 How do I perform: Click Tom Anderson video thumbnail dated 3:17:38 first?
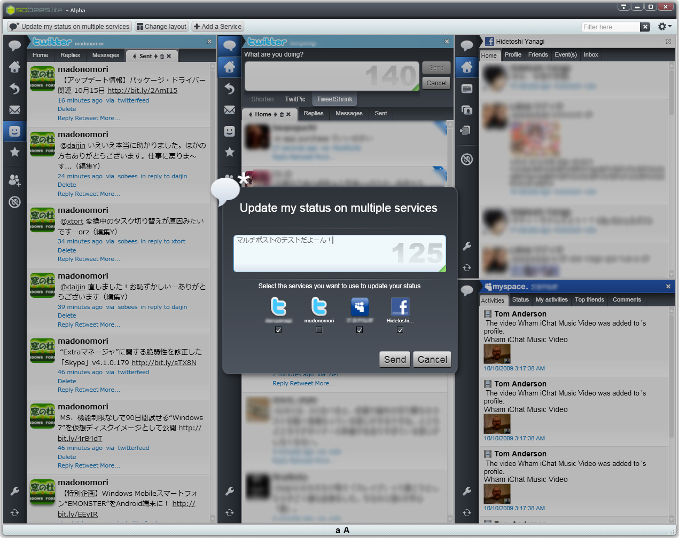497,354
